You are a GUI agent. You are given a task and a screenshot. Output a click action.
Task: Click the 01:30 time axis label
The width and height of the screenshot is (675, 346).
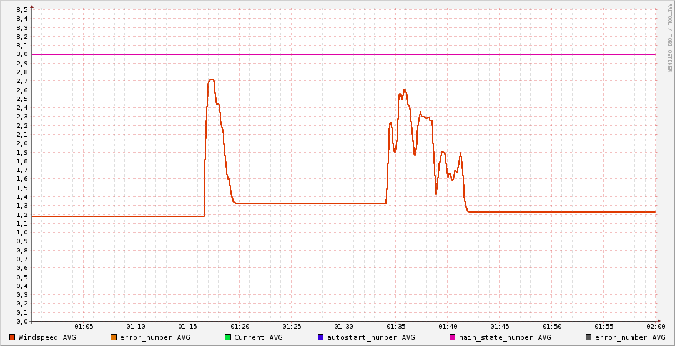[344, 327]
